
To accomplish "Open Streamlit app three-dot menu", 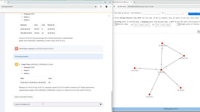I will [x=109, y=16].
